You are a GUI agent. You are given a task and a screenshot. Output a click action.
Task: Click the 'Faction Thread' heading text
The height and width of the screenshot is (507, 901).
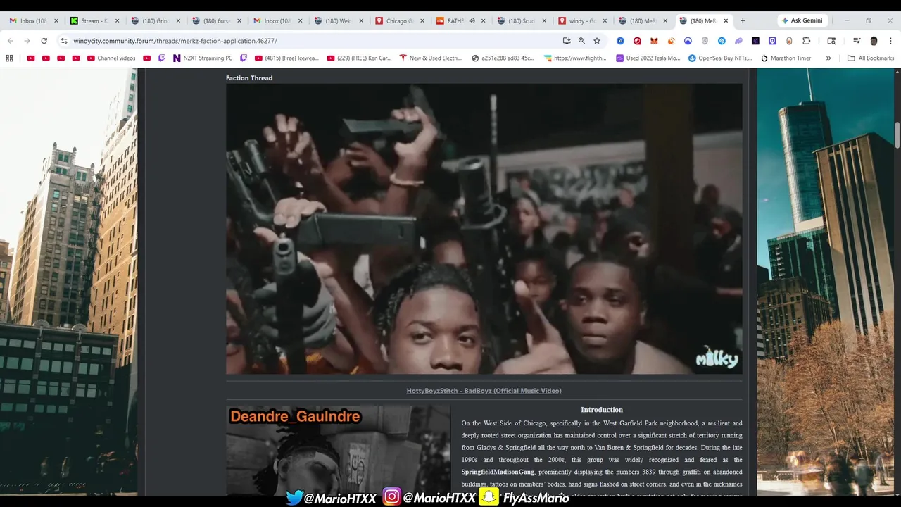(249, 78)
